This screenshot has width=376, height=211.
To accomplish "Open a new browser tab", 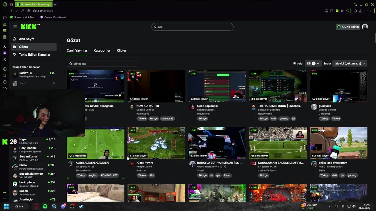I will 55,4.
